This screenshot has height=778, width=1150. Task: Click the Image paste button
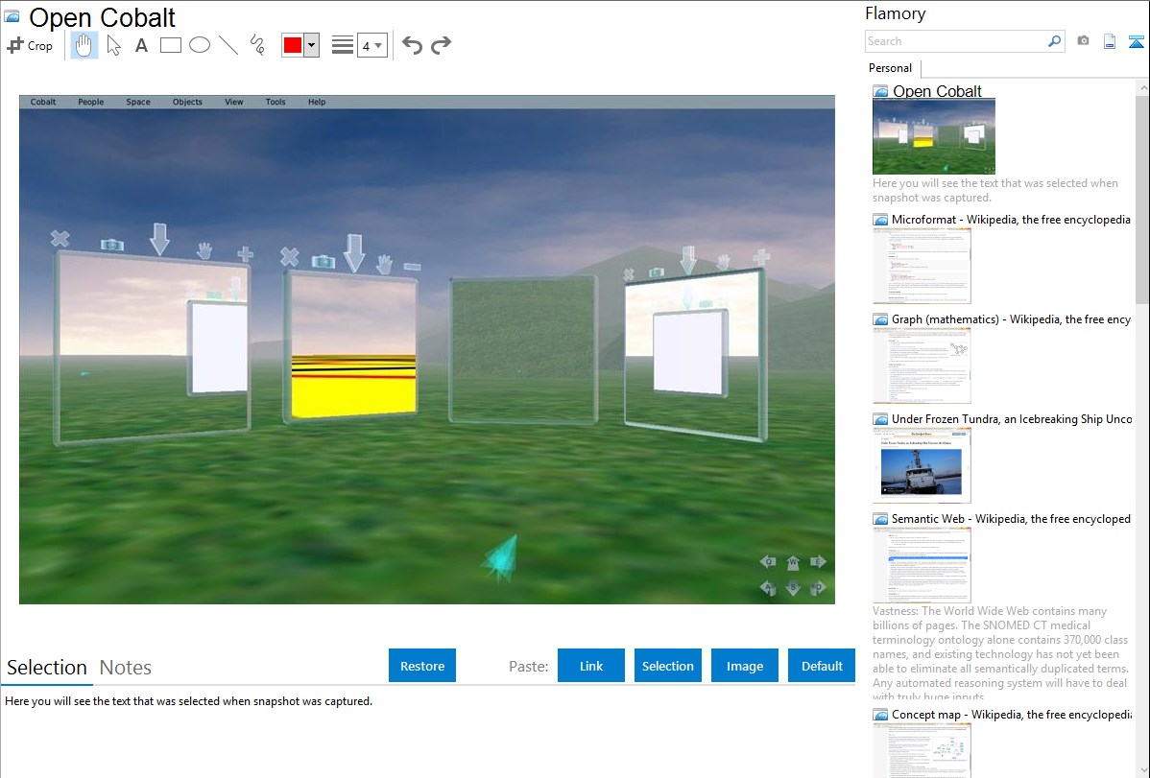coord(745,666)
